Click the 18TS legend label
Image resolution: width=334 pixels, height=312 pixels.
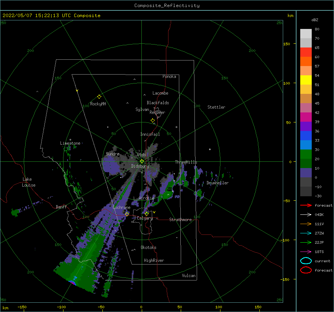pyautogui.click(x=319, y=252)
